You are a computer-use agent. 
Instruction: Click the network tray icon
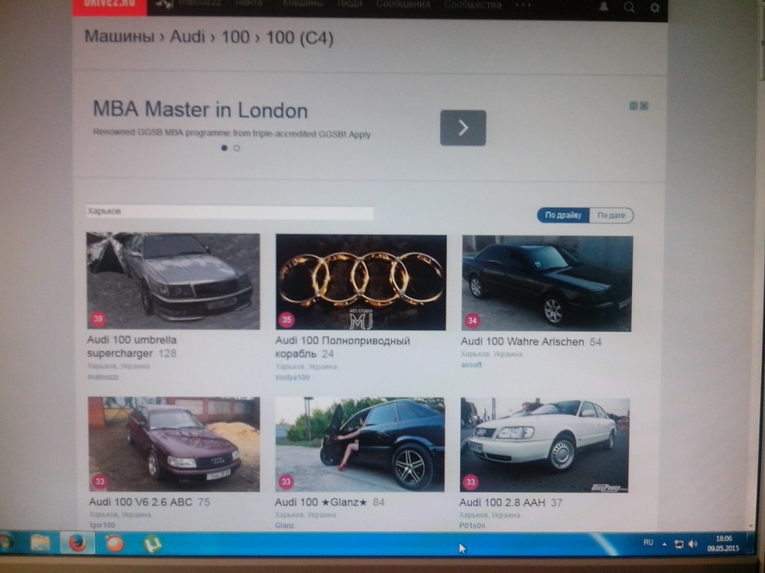pyautogui.click(x=679, y=544)
